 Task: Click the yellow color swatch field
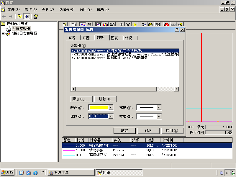[99, 107]
